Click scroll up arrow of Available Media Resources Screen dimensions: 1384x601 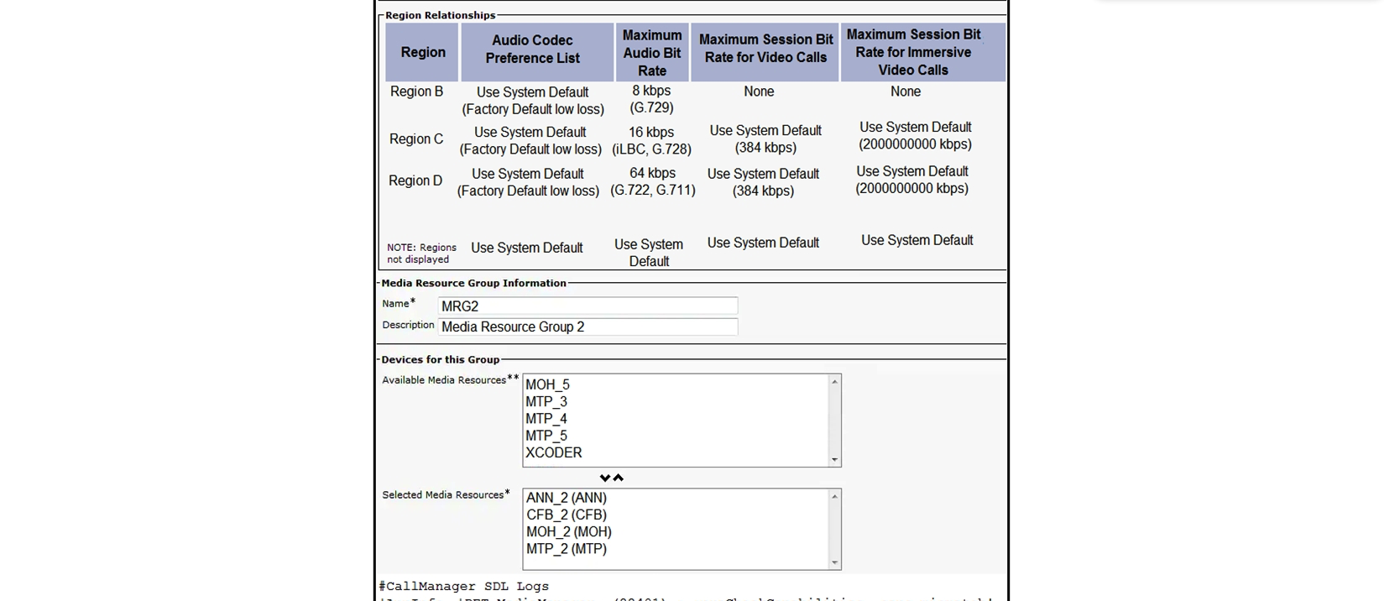[834, 382]
